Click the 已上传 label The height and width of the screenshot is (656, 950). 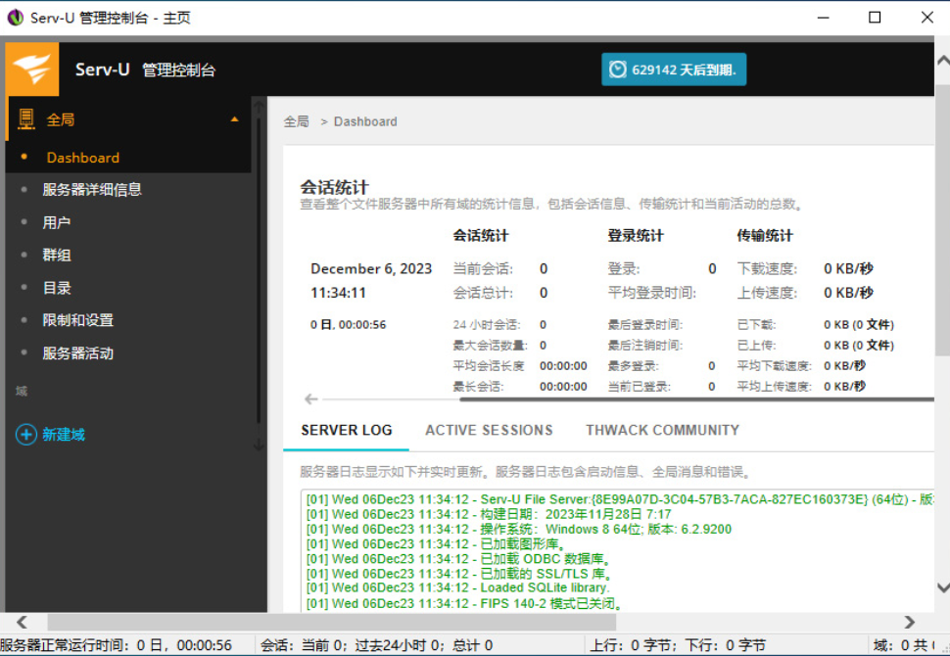(x=756, y=346)
